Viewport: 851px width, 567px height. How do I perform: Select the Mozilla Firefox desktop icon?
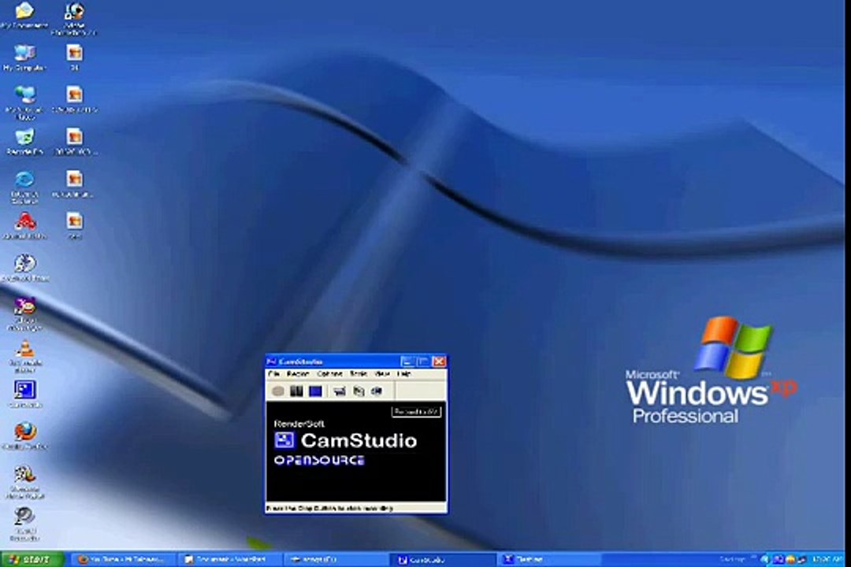pos(24,436)
